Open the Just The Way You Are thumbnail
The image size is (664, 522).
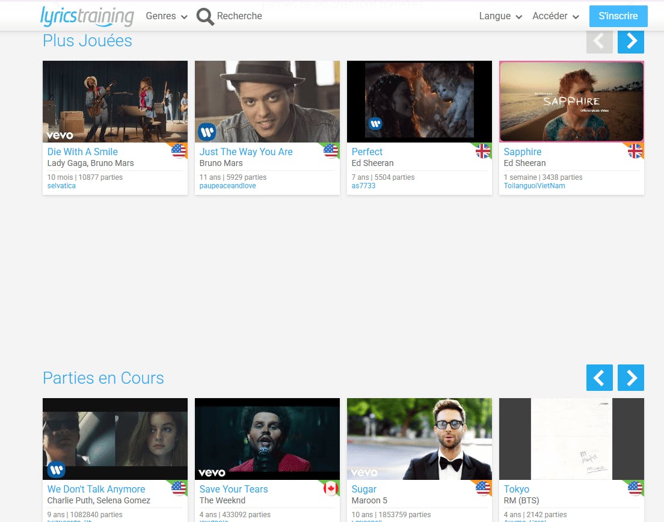[x=267, y=102]
